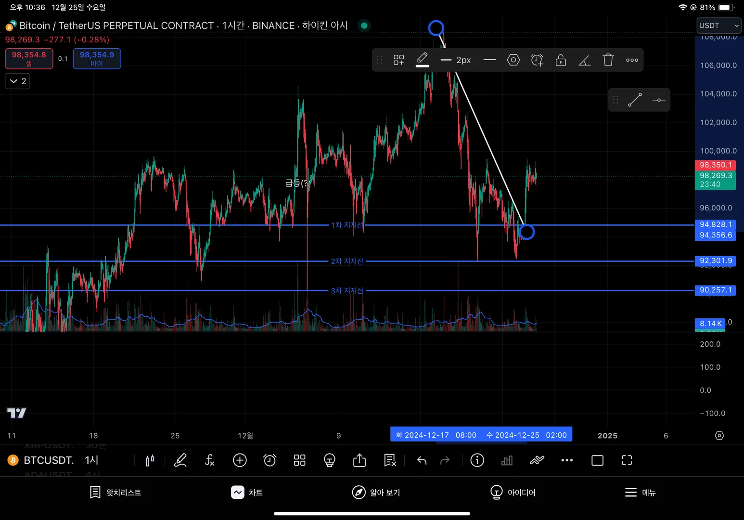Redo the chart action
Viewport: 744px width, 520px height.
[445, 461]
